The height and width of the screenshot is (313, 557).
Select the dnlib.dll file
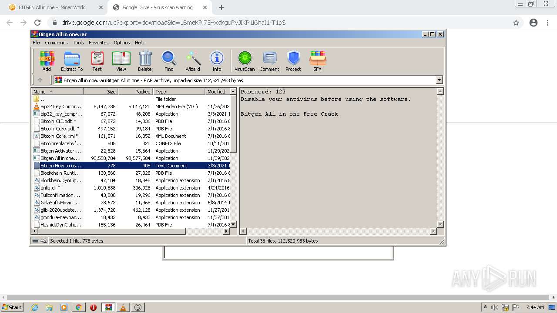pos(131,188)
